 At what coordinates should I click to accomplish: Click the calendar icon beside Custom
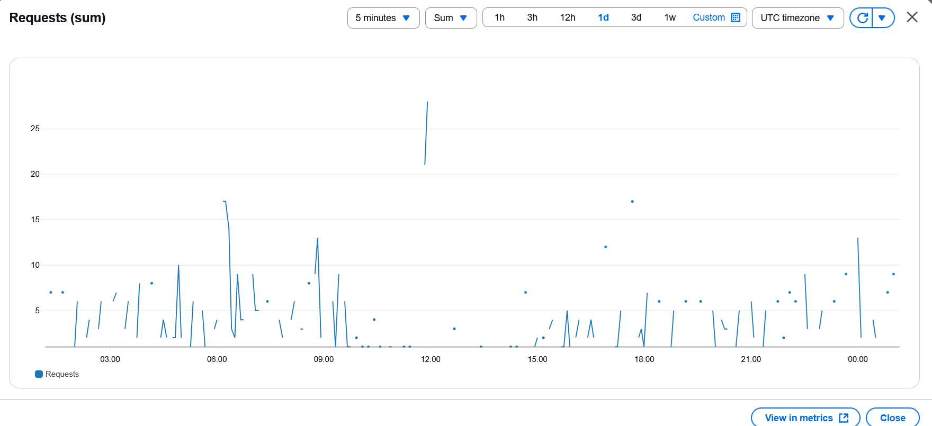point(736,17)
